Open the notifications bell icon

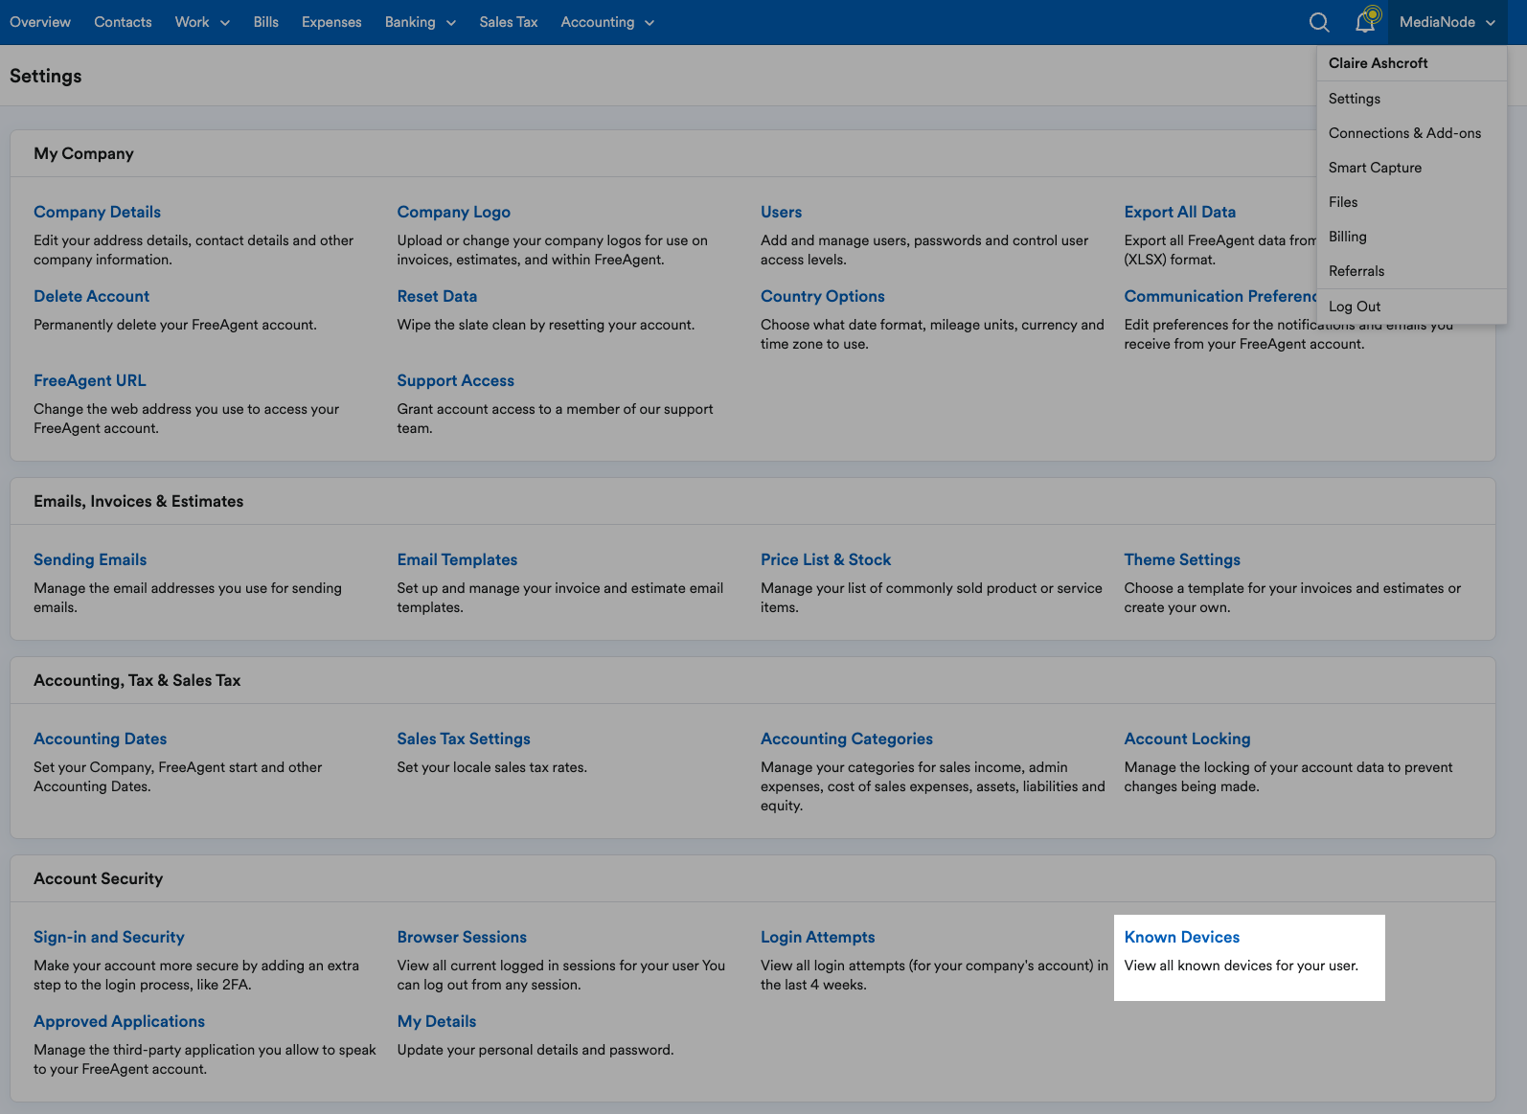tap(1367, 20)
